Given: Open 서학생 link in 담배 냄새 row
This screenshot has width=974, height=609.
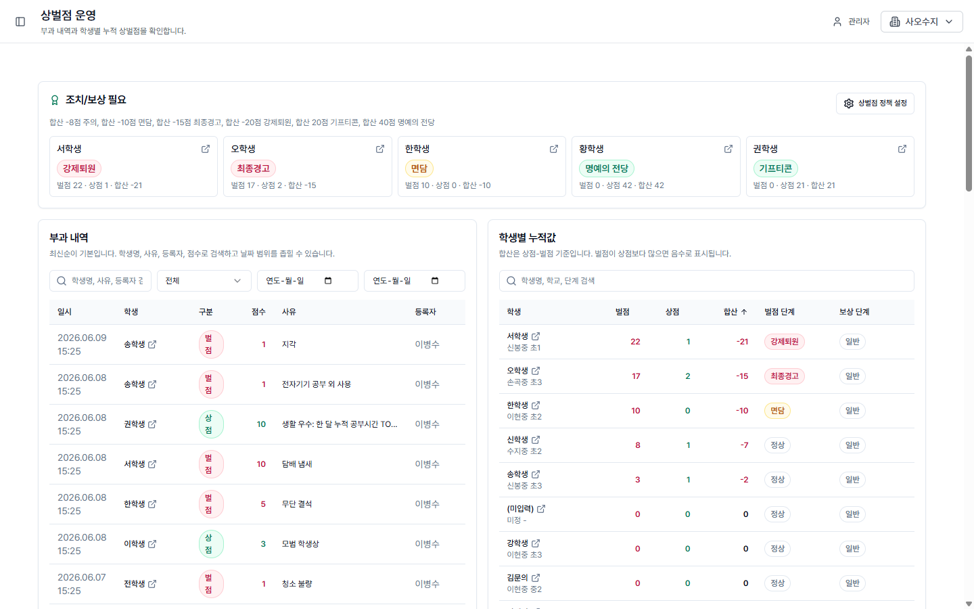Looking at the screenshot, I should coord(140,464).
